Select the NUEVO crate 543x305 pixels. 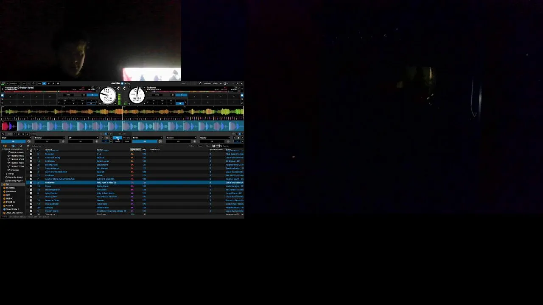pyautogui.click(x=9, y=198)
